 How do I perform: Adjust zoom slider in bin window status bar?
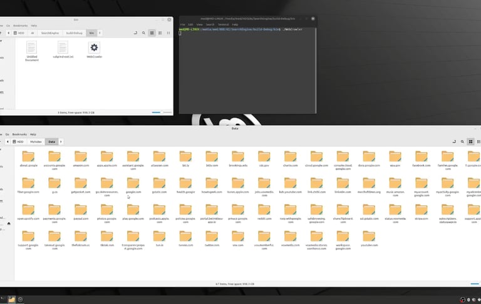pyautogui.click(x=162, y=113)
